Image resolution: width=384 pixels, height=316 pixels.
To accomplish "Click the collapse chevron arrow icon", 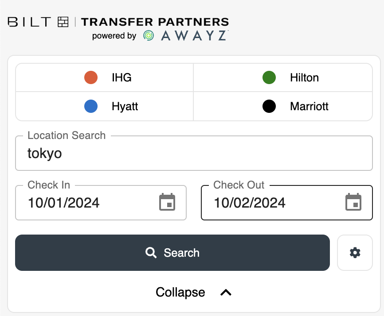I will (226, 292).
